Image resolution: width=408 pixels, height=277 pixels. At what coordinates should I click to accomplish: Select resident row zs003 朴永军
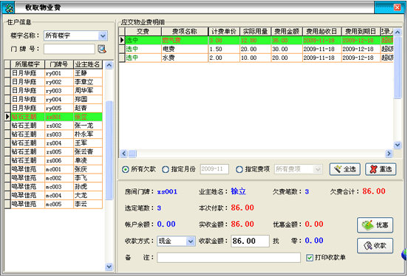click(53, 134)
